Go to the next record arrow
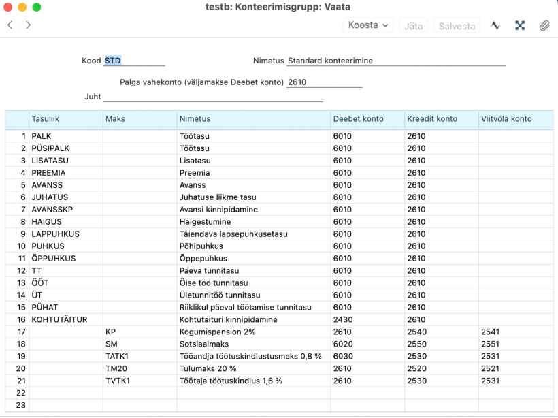This screenshot has width=558, height=418. [x=28, y=25]
